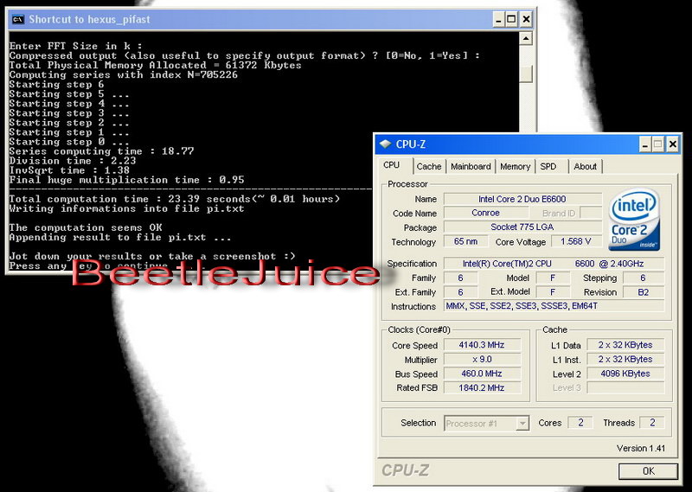Click the OK button in CPU-Z

648,471
